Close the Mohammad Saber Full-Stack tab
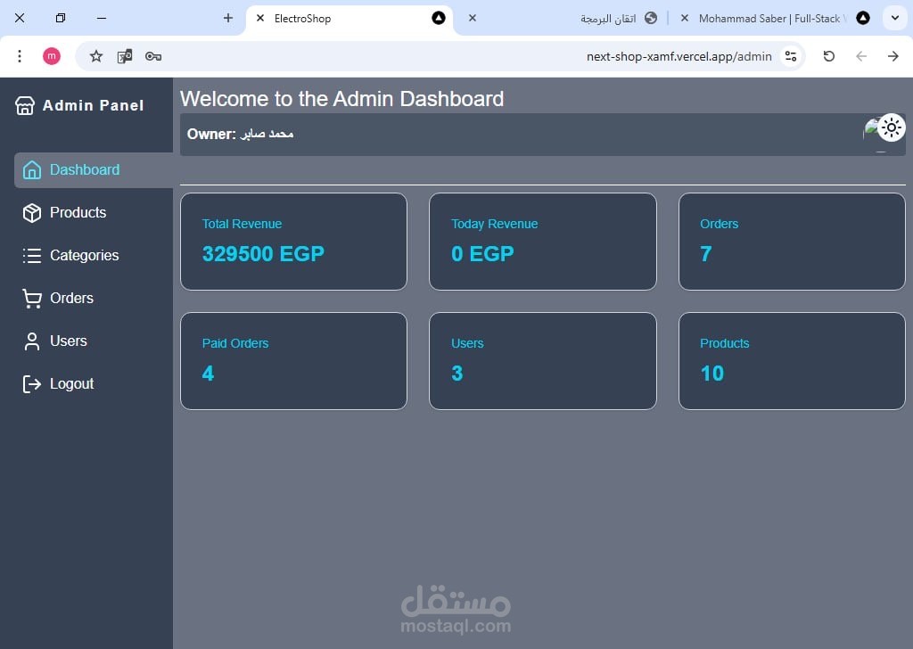 click(685, 18)
